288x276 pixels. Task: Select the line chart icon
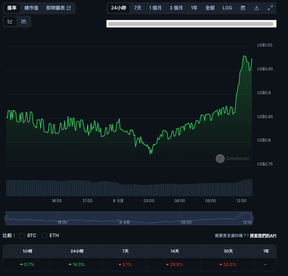[10, 21]
